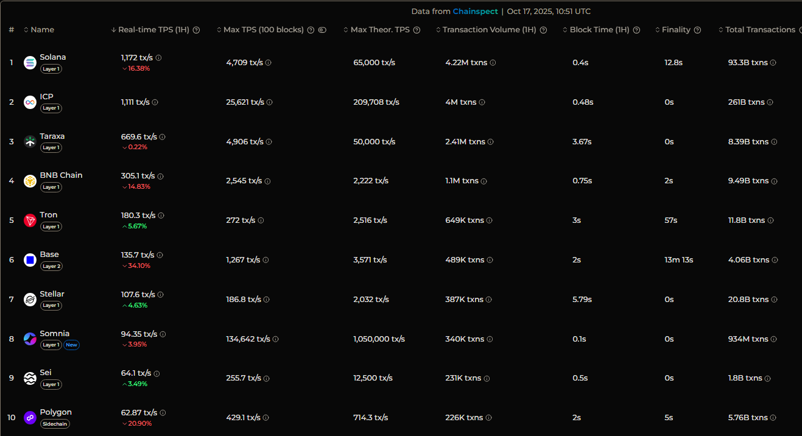Click the BNB Chain logo icon
The height and width of the screenshot is (436, 802).
(30, 181)
